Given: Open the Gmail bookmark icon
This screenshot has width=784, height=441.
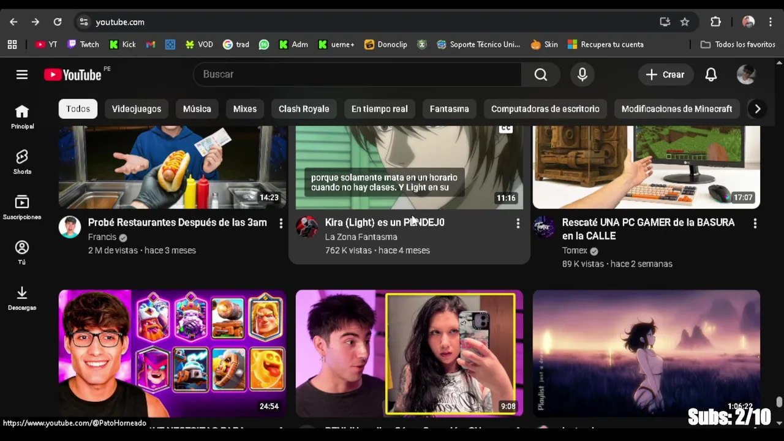Looking at the screenshot, I should pos(150,44).
